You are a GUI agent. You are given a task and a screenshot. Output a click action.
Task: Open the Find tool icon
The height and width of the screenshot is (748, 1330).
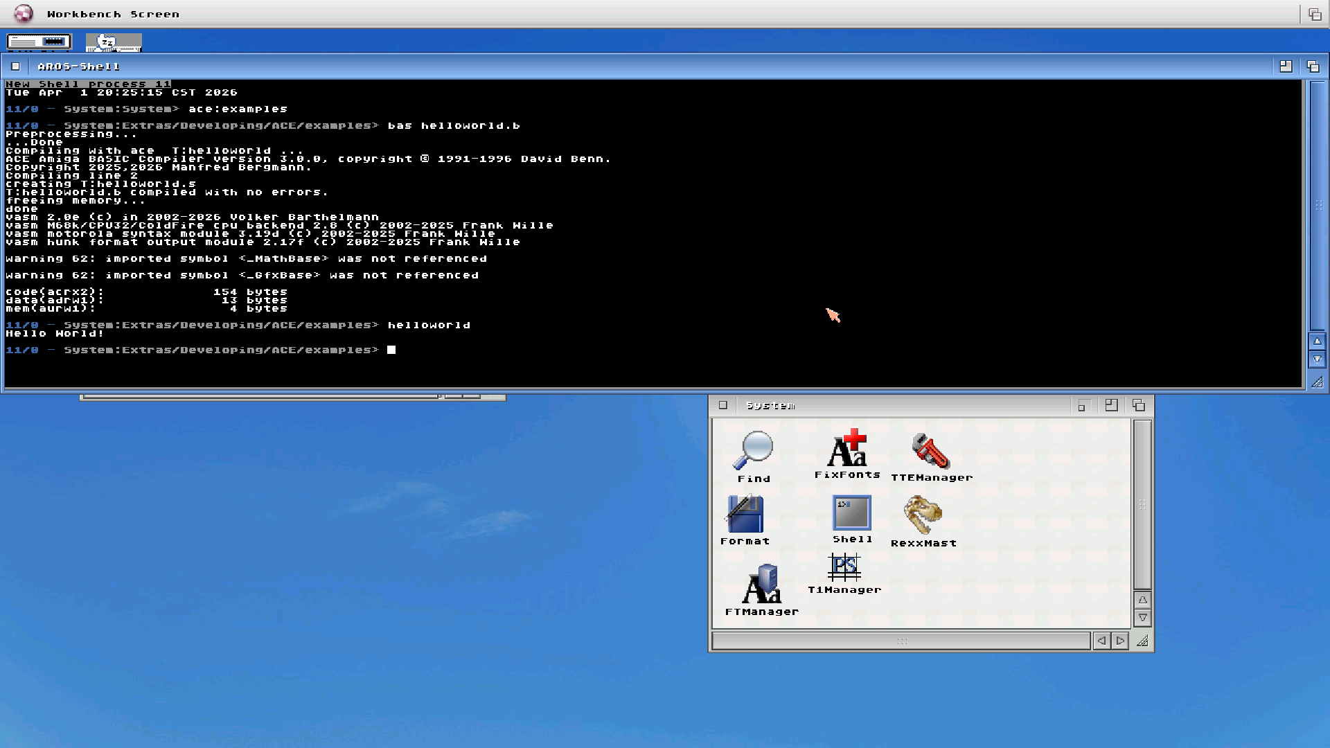[x=753, y=451]
